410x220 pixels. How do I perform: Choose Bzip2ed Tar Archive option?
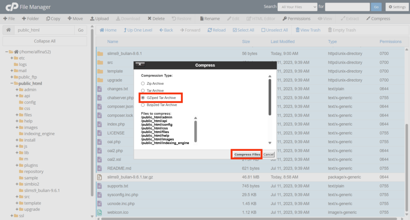143,105
